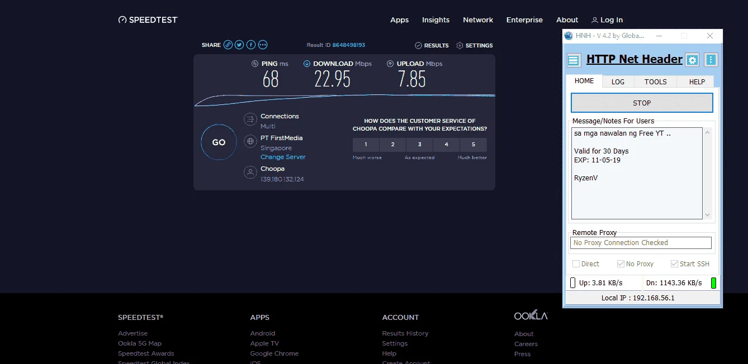
Task: Click the upload indicator box
Action: tap(572, 283)
